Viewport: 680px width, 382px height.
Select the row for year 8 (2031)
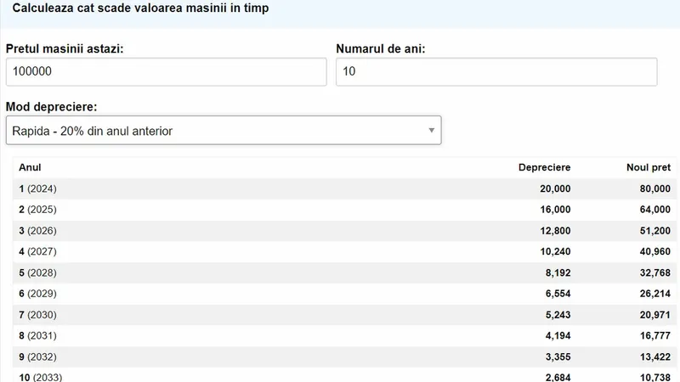point(37,335)
